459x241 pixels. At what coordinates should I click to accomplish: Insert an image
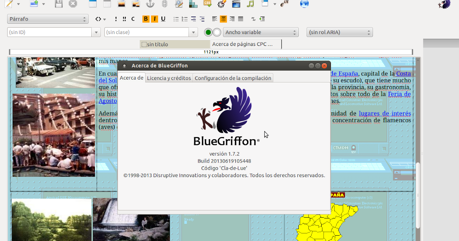pos(122,4)
